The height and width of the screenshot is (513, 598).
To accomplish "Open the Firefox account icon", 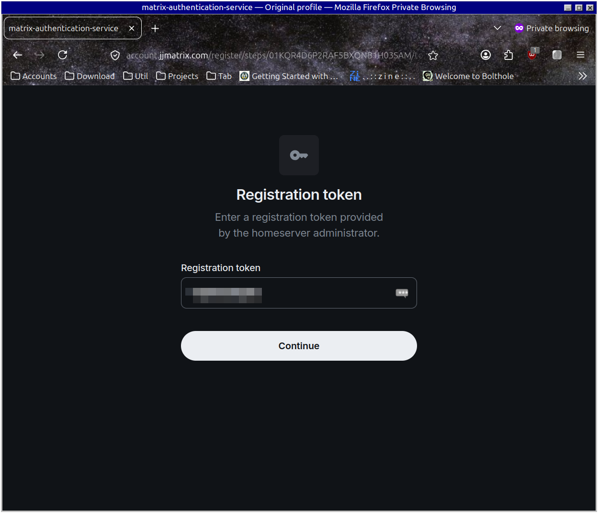I will point(485,55).
